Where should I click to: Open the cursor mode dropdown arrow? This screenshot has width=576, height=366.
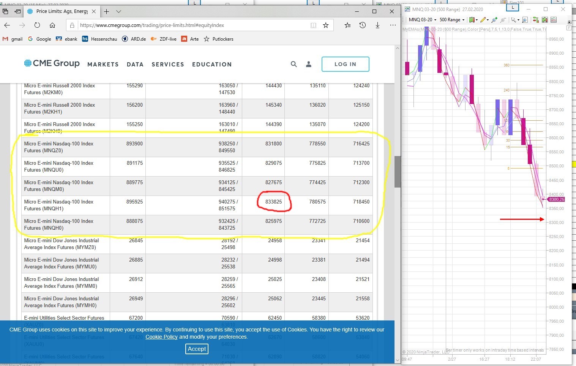click(x=518, y=20)
